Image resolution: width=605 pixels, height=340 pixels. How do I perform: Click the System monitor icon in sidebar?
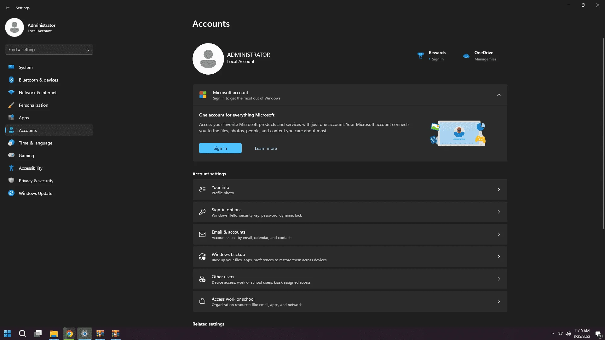(x=11, y=67)
